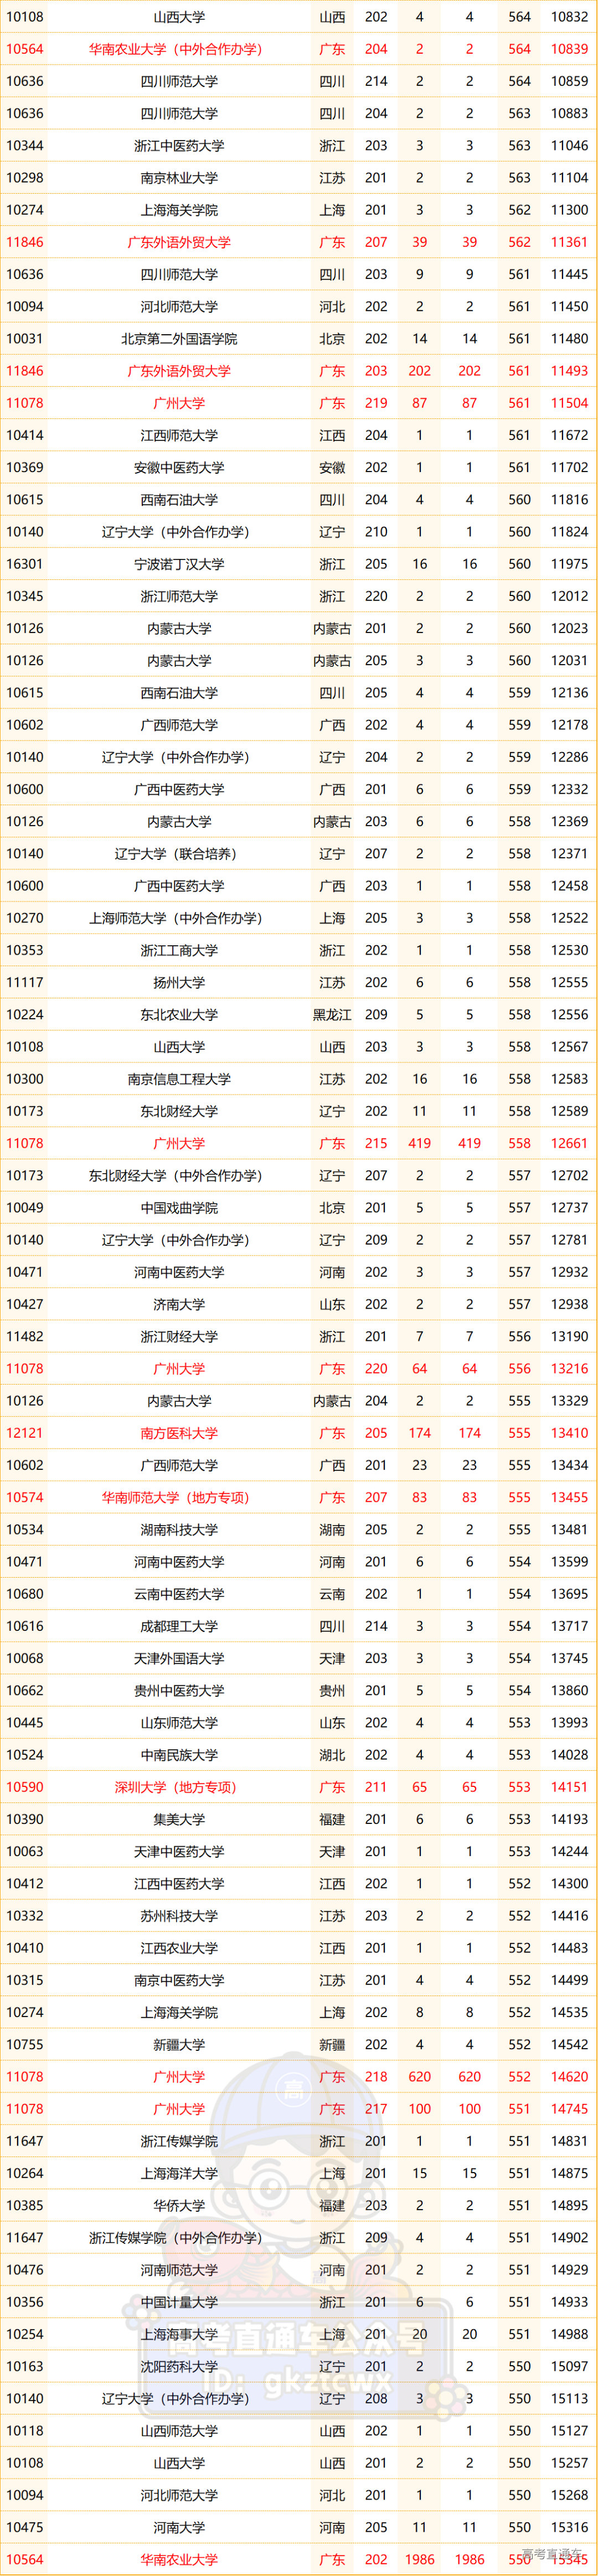Select the 宁波诺丁汉大学 school name cell

(x=179, y=564)
